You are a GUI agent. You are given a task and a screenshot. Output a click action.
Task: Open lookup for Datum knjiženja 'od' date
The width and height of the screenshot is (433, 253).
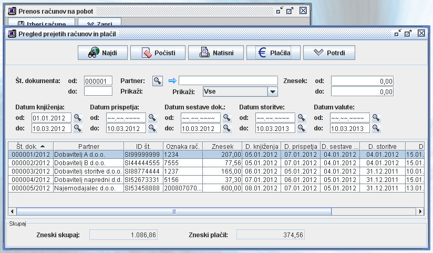pos(77,117)
